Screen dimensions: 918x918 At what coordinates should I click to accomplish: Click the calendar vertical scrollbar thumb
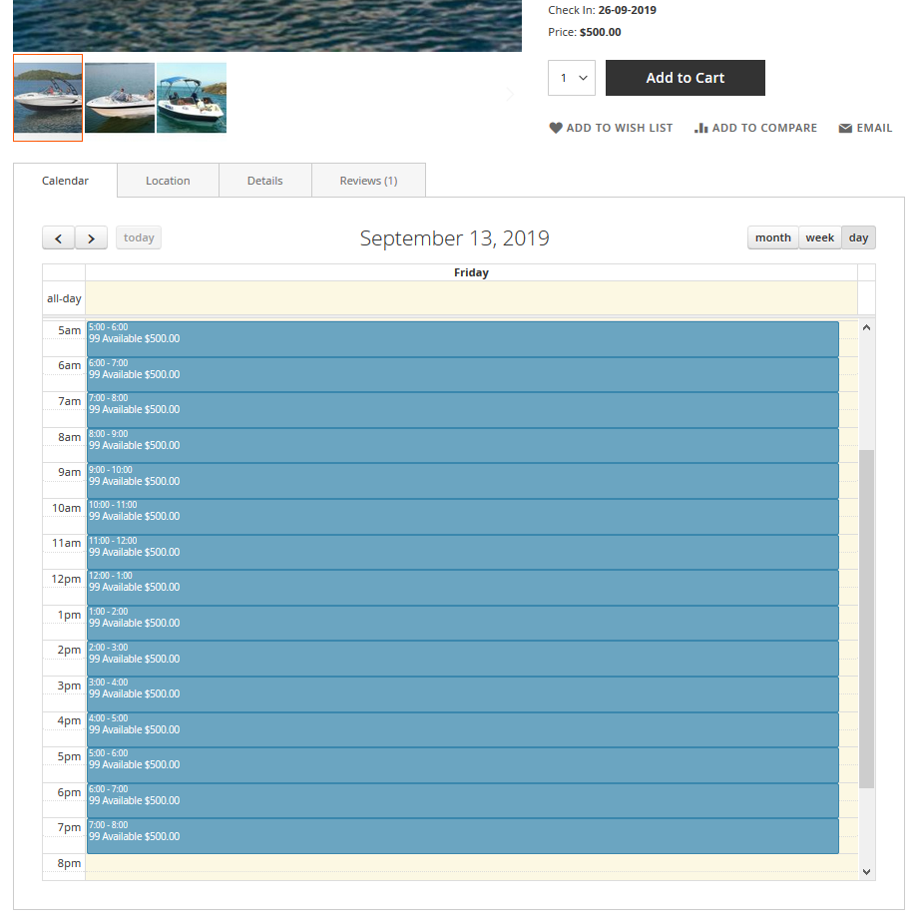point(866,619)
